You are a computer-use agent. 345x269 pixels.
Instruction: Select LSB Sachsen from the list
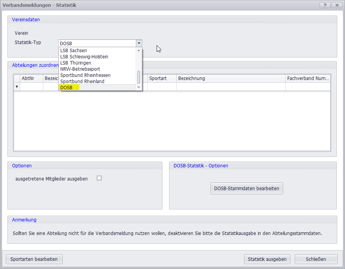click(x=73, y=51)
